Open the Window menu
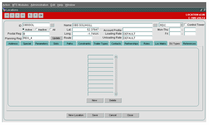The width and height of the screenshot is (209, 125). tap(70, 5)
